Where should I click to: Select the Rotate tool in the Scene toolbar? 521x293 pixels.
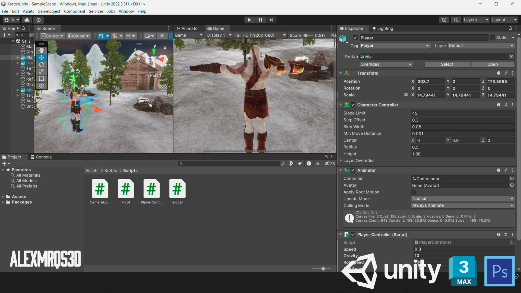(x=42, y=65)
